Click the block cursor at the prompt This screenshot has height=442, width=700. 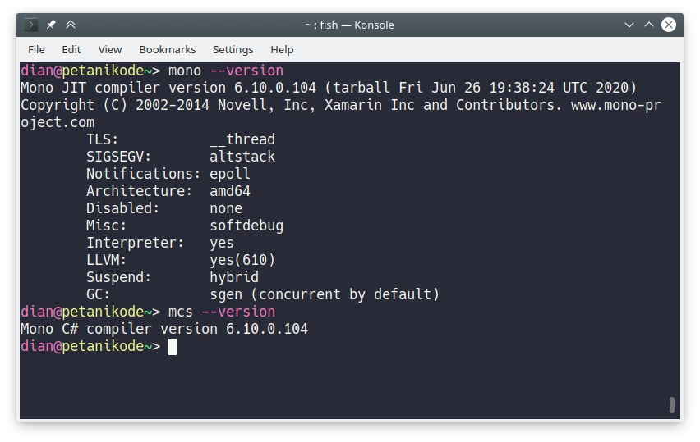pyautogui.click(x=173, y=347)
